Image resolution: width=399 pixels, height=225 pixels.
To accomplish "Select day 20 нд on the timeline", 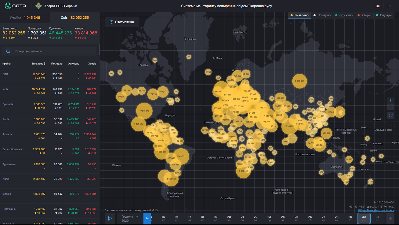I will 229,218.
